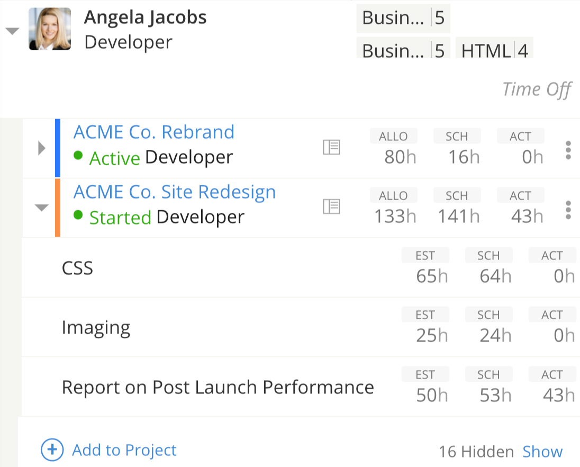Click the orange color bar of Site Redesign
Viewport: 580px width, 467px height.
(x=58, y=208)
